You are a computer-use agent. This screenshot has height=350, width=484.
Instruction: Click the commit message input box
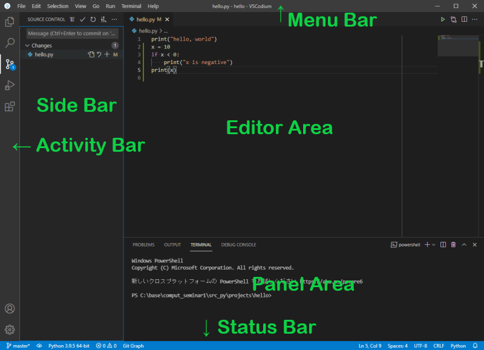tap(72, 33)
